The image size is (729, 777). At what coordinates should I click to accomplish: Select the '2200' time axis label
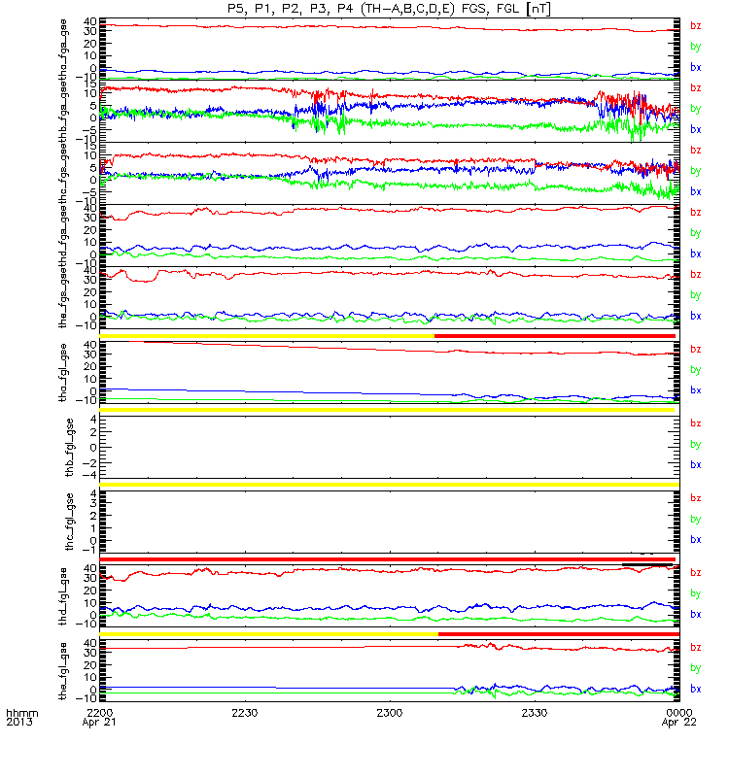click(x=100, y=713)
